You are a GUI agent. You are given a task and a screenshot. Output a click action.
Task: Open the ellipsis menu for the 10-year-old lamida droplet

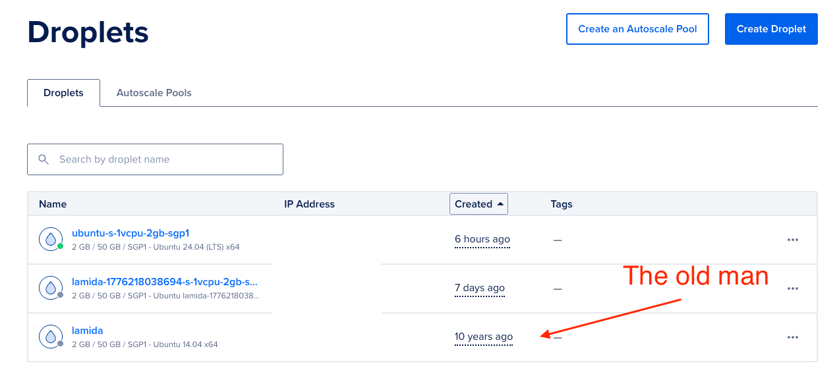792,337
